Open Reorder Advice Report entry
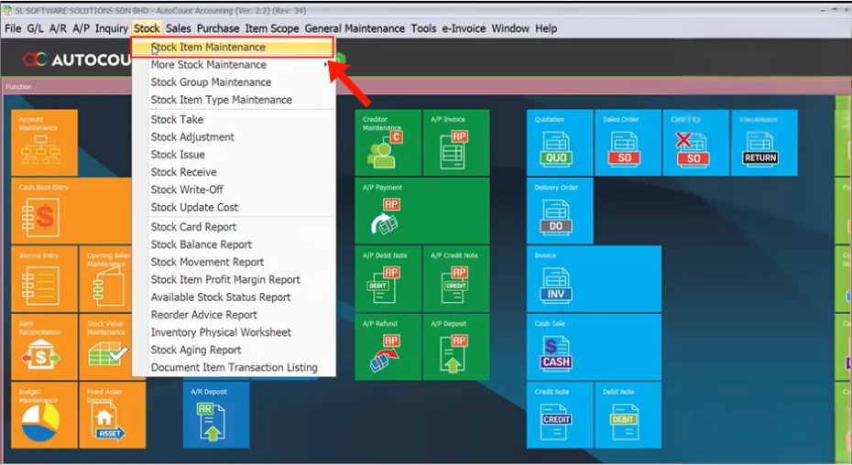The height and width of the screenshot is (465, 852). 234,315
